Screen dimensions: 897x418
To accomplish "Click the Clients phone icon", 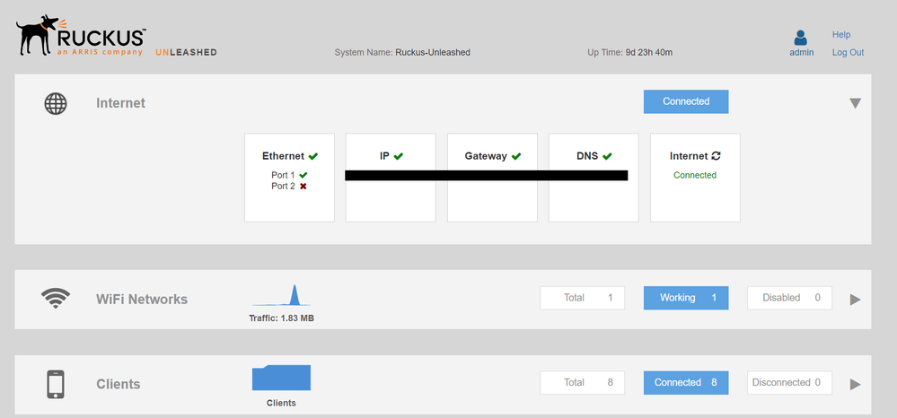I will pyautogui.click(x=56, y=384).
